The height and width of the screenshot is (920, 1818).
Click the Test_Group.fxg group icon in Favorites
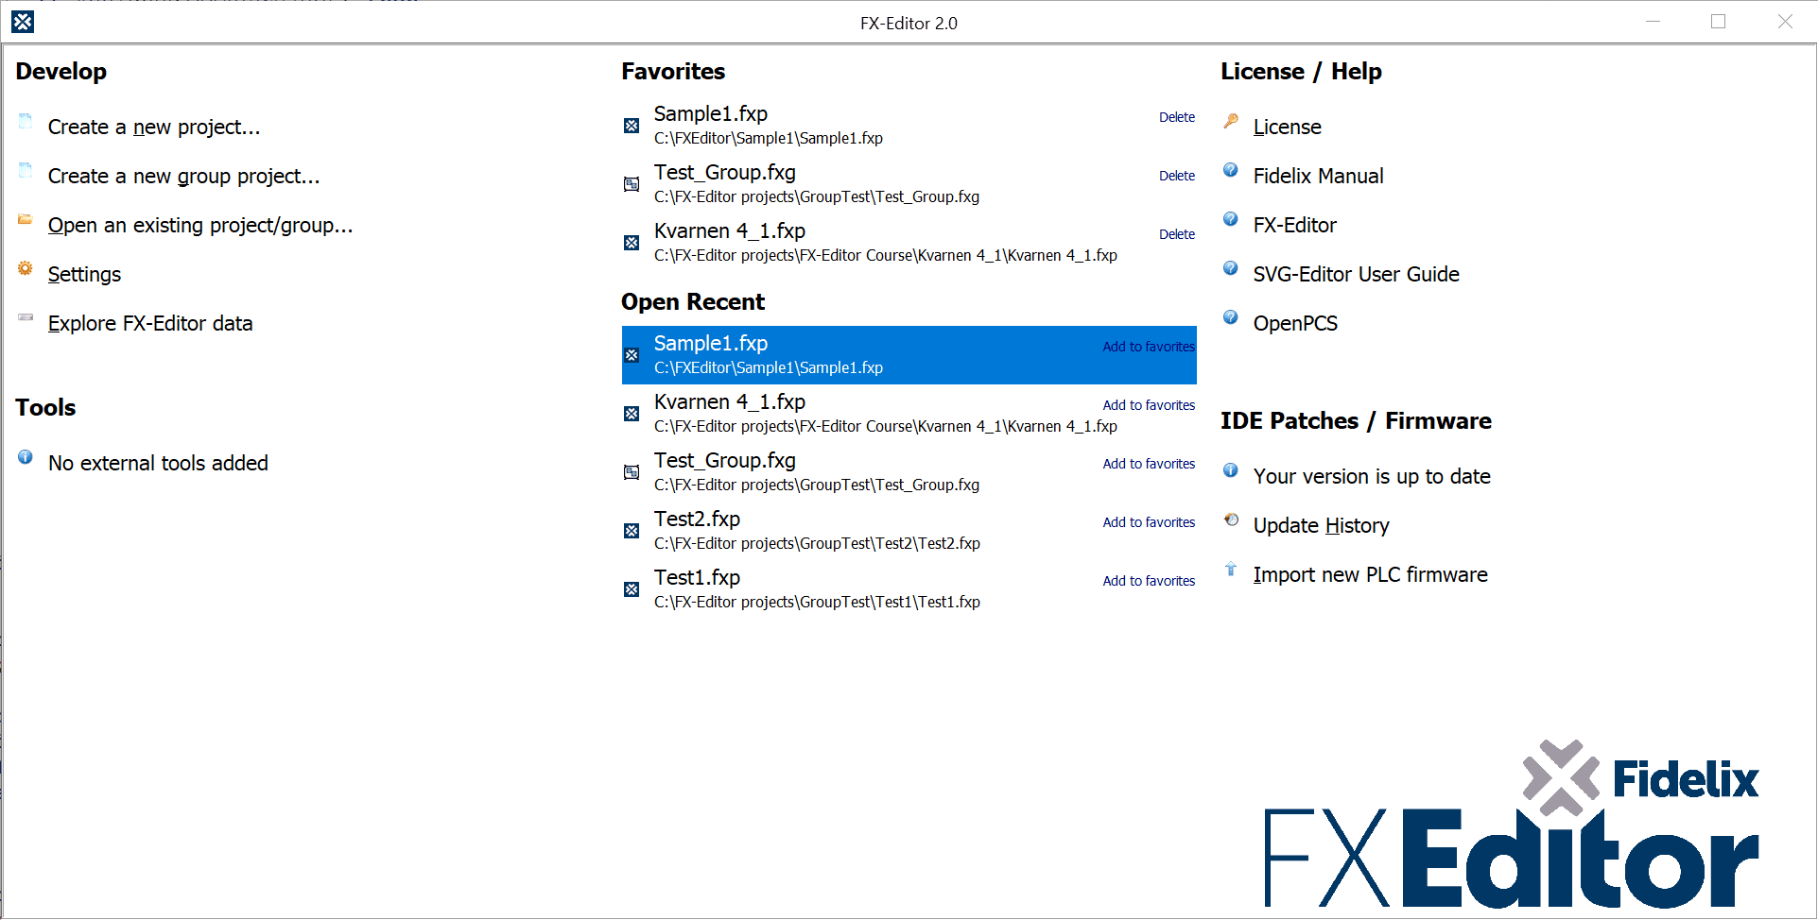click(x=632, y=184)
